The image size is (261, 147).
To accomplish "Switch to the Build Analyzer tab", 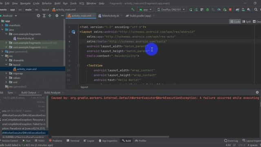I will (52, 93).
